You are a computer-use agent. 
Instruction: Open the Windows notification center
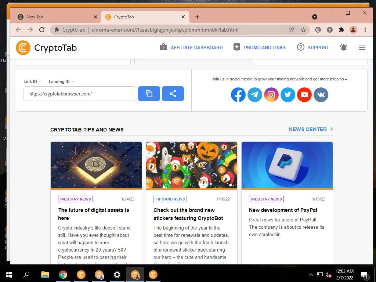click(x=364, y=275)
